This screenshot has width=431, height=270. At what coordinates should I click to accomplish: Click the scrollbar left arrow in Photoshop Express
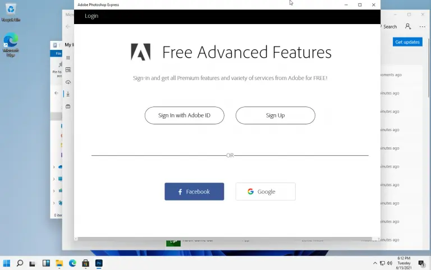coord(76,239)
